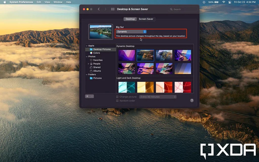Viewport: 259px width, 162px height.
Task: Open the Window menu in menu bar
Action: pyautogui.click(x=58, y=2)
